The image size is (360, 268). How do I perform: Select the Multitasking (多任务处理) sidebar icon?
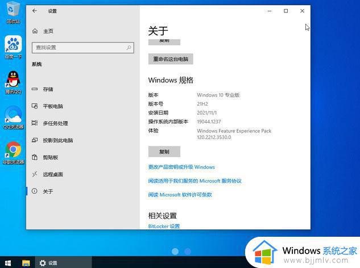(35, 123)
